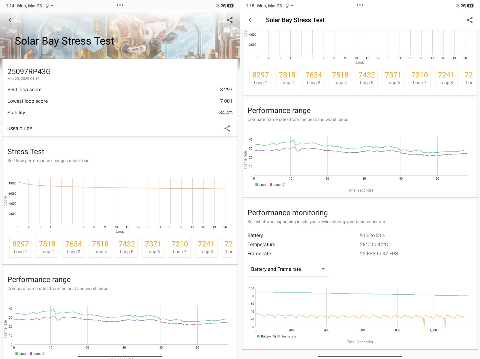Screen dimensions: 480x359
Task: Tap the back arrow in left pane
Action: [x=11, y=20]
